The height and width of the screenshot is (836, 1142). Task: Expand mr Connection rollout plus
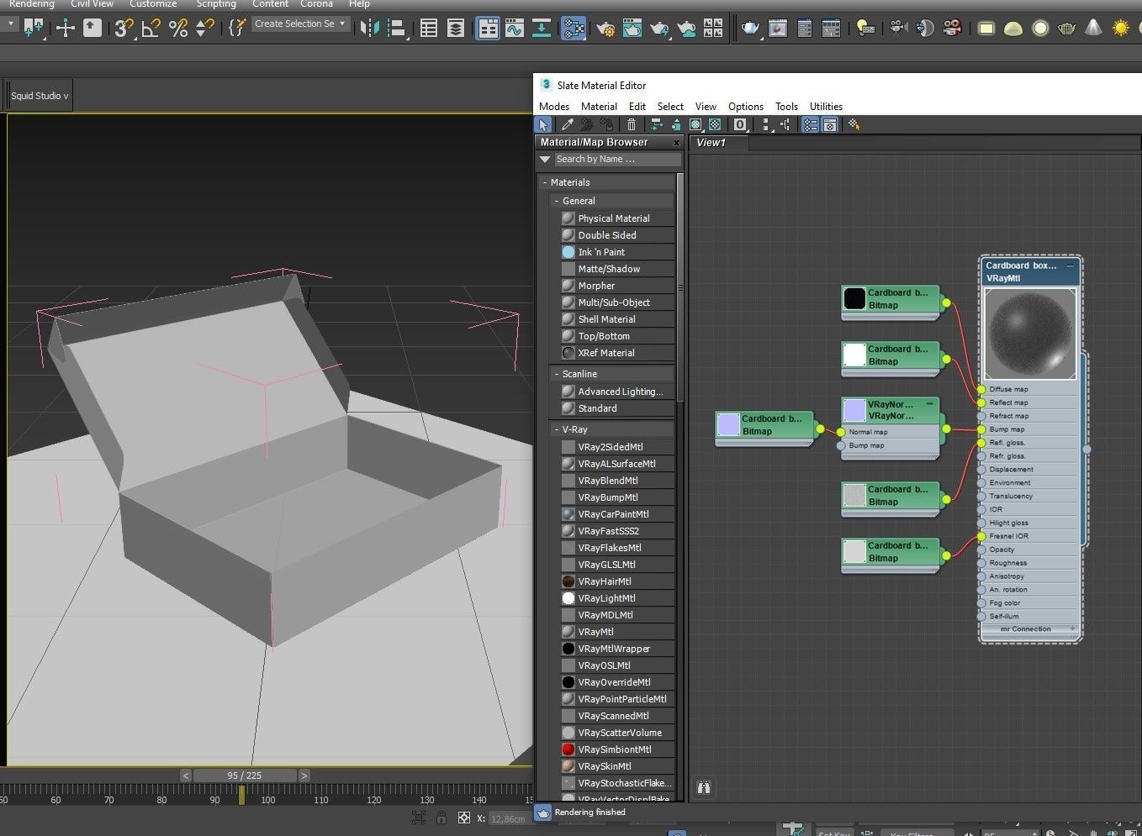[1072, 629]
